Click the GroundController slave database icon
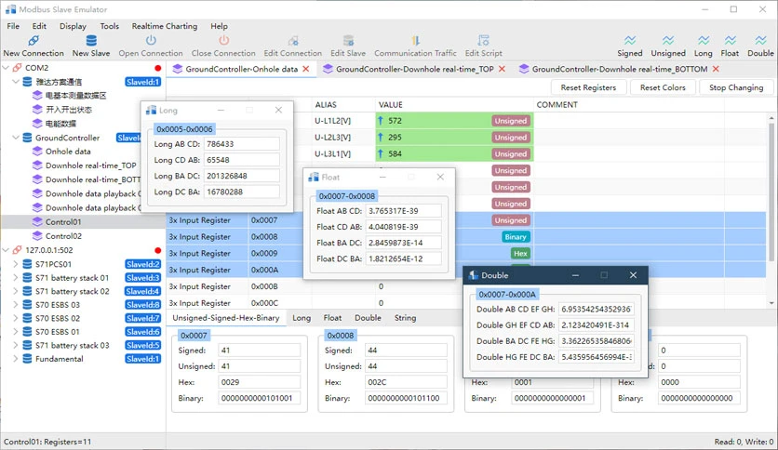The image size is (778, 450). pyautogui.click(x=28, y=138)
